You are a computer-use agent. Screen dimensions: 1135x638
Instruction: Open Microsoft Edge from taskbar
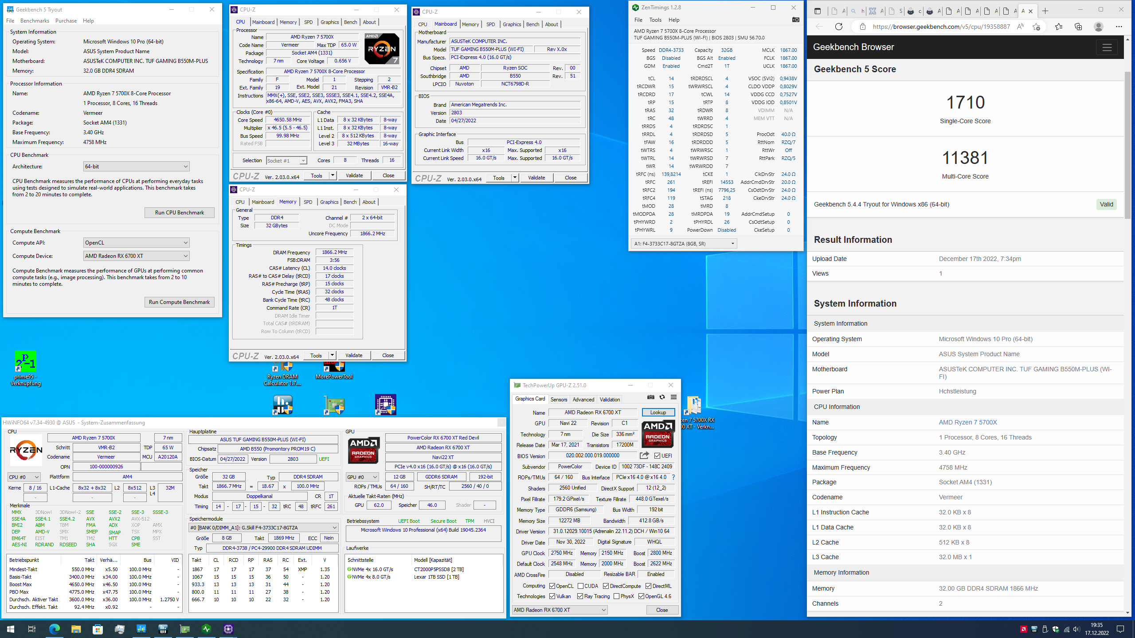point(54,629)
